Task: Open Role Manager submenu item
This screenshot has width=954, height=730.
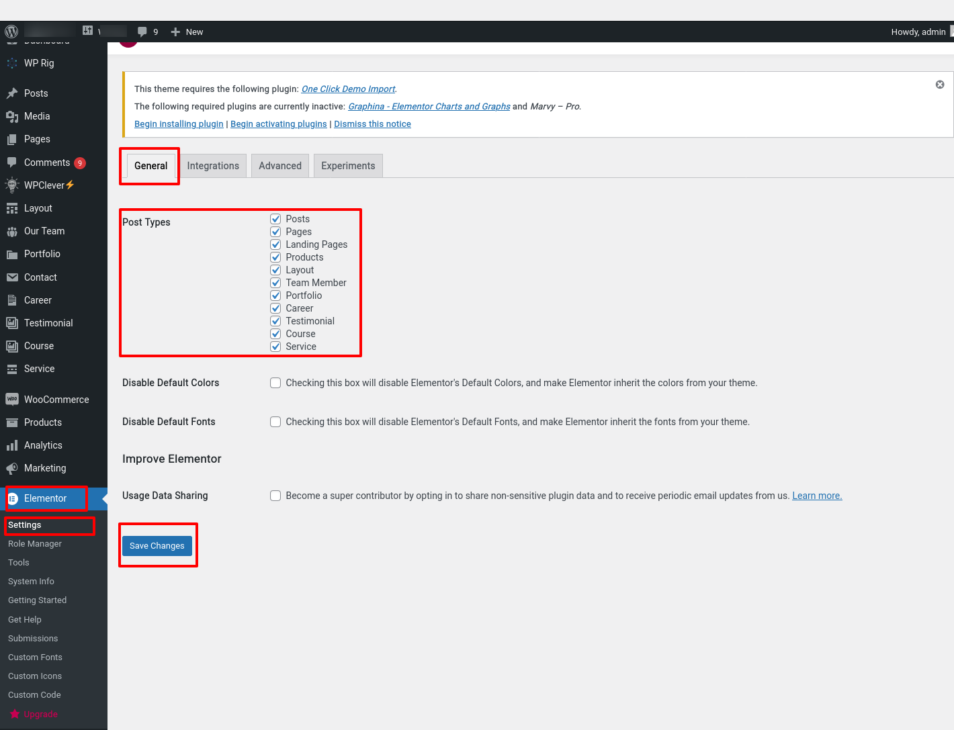Action: pyautogui.click(x=35, y=544)
